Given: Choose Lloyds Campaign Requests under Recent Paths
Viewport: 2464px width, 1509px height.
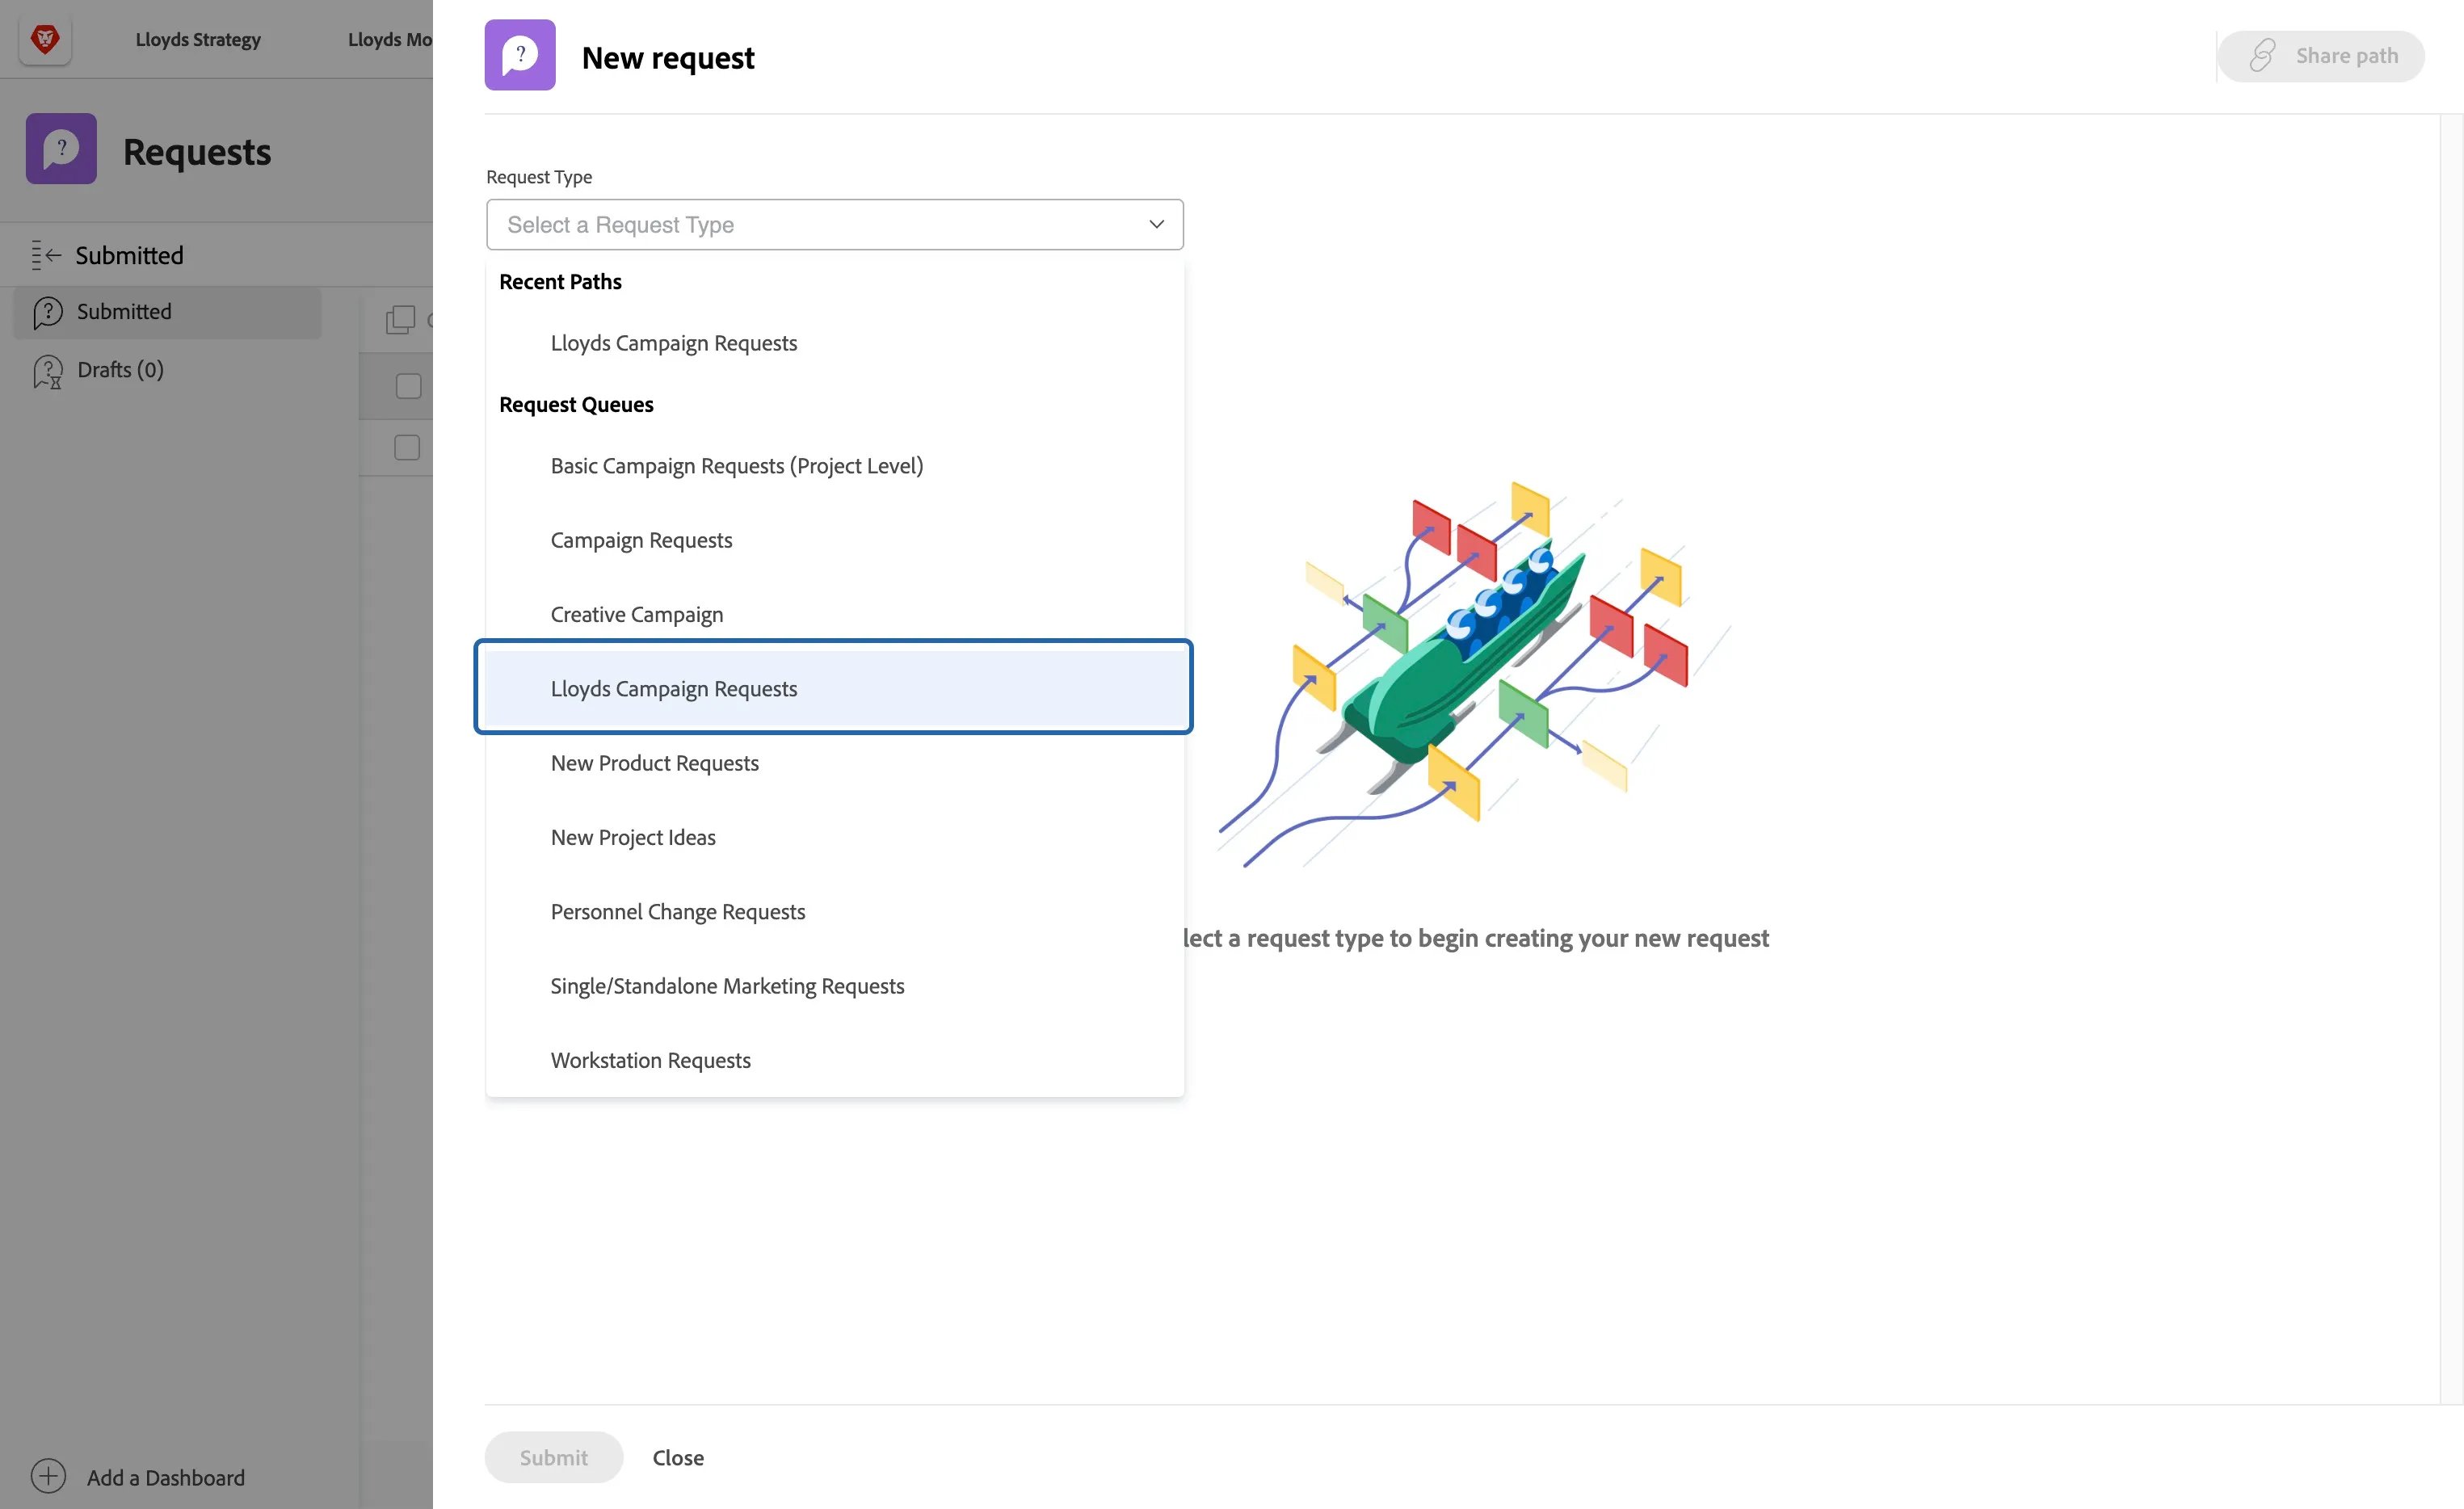Looking at the screenshot, I should 834,342.
